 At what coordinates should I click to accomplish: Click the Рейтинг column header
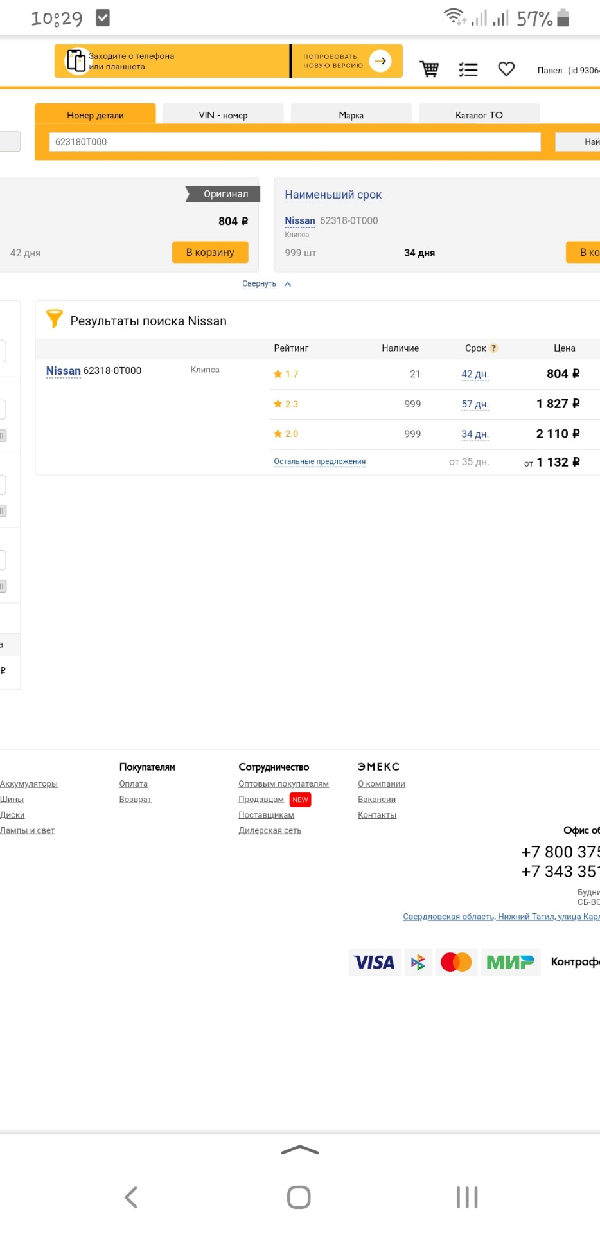tap(291, 348)
